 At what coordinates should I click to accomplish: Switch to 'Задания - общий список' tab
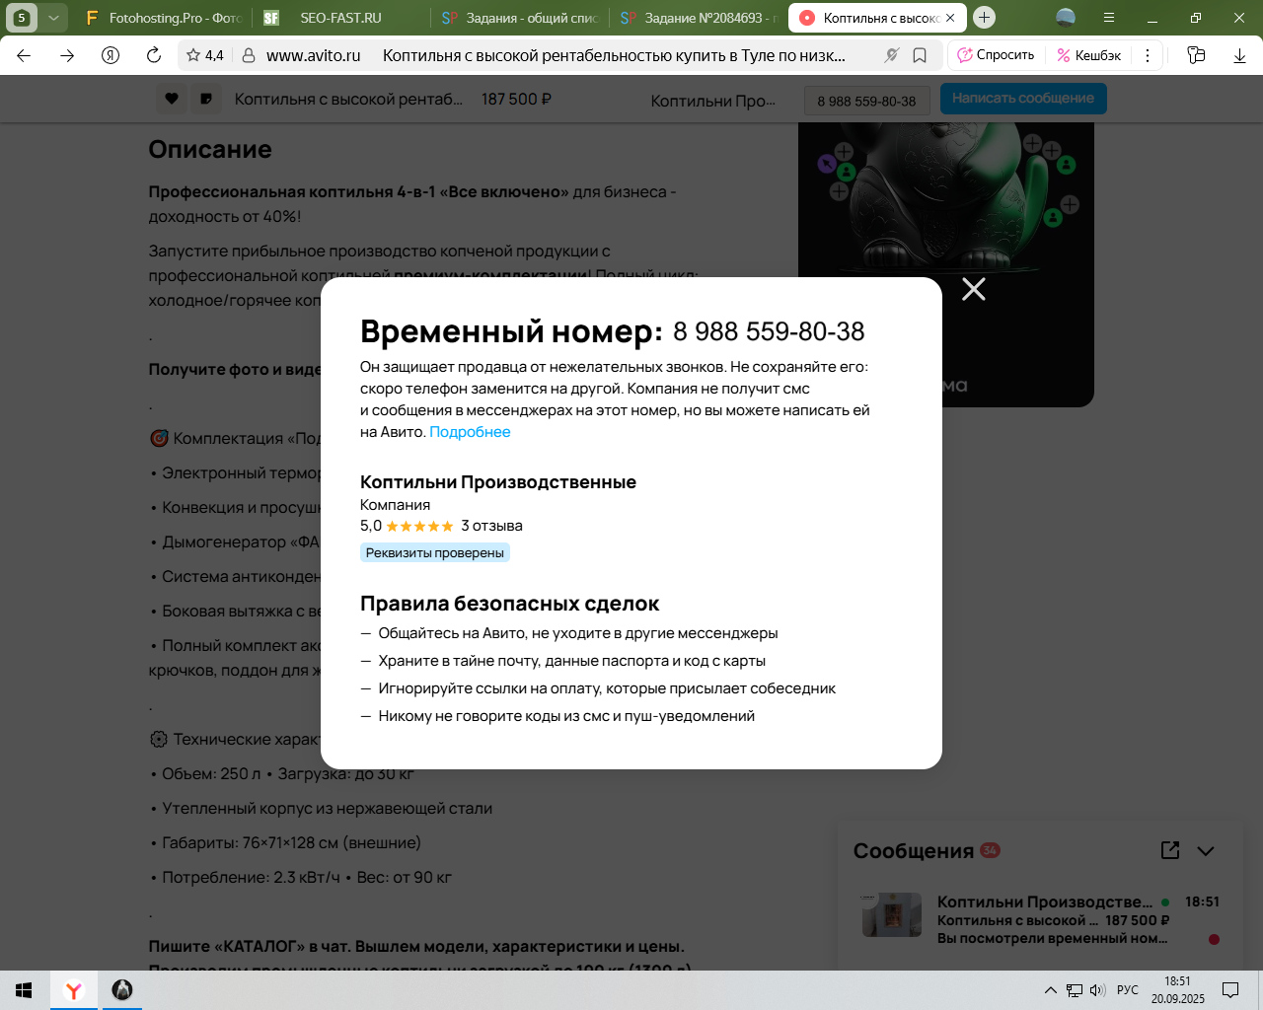[x=519, y=18]
